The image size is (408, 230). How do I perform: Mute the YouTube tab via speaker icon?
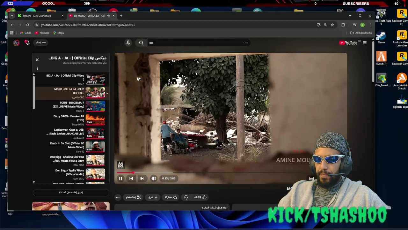[x=108, y=16]
